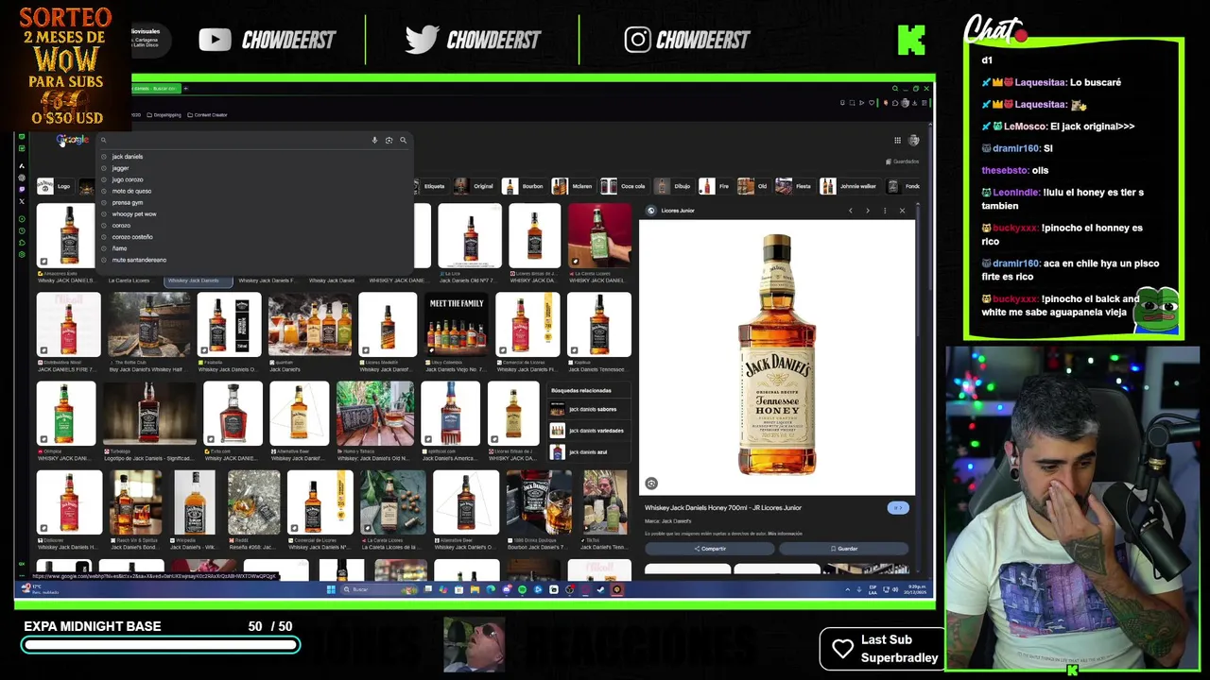
Task: Click the Google logo
Action: (x=72, y=141)
